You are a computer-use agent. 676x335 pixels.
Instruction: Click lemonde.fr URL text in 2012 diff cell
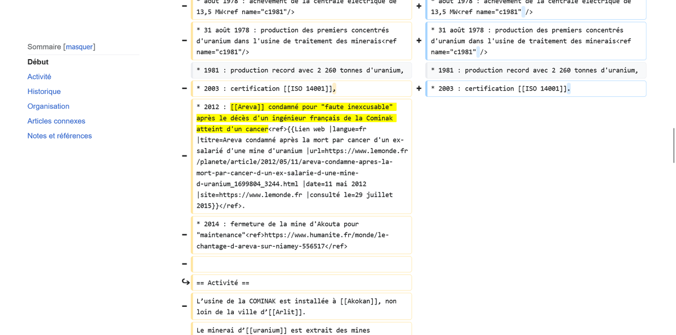(302, 167)
